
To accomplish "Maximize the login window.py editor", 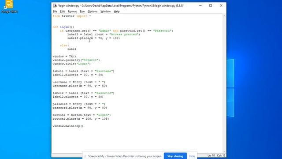I will (211, 6).
